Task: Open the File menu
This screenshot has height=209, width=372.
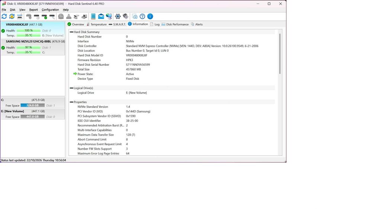Action: point(4,10)
